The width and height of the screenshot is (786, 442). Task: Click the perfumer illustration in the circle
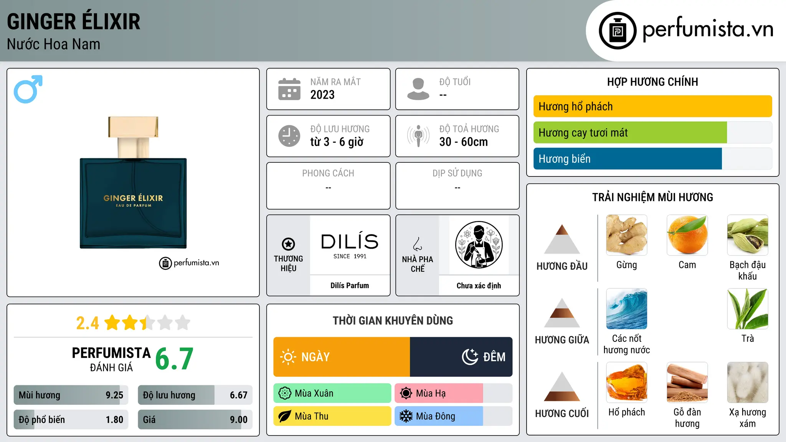(479, 245)
